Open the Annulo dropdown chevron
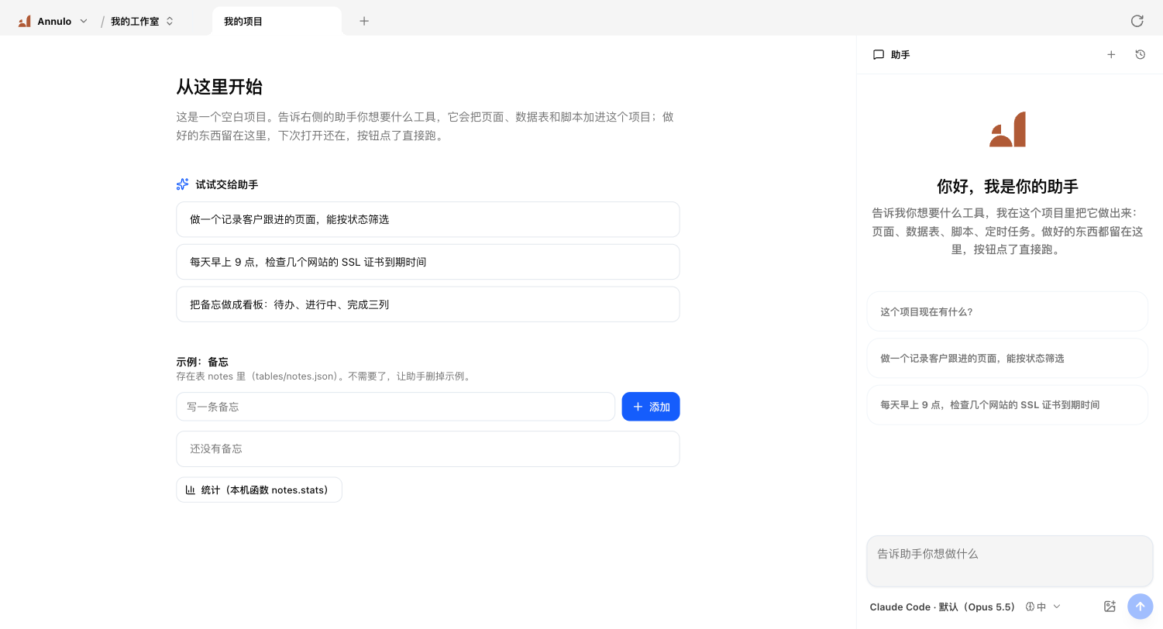 click(x=84, y=21)
